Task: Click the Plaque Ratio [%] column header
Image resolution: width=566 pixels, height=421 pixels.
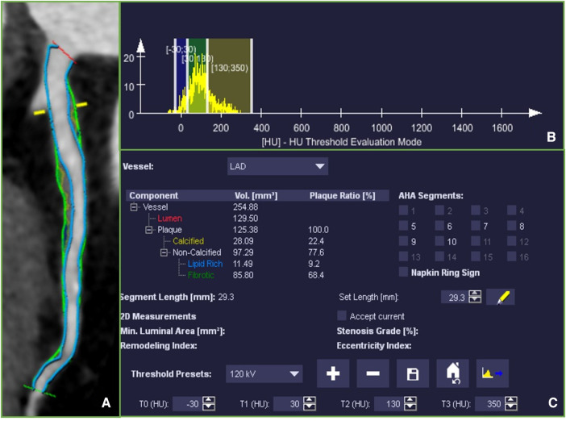Action: click(342, 196)
